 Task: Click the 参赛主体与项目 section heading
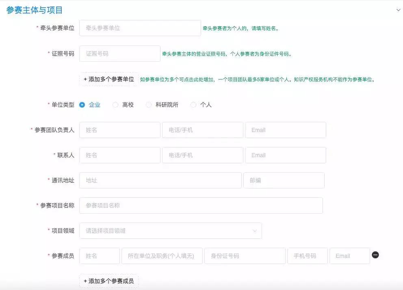point(35,10)
